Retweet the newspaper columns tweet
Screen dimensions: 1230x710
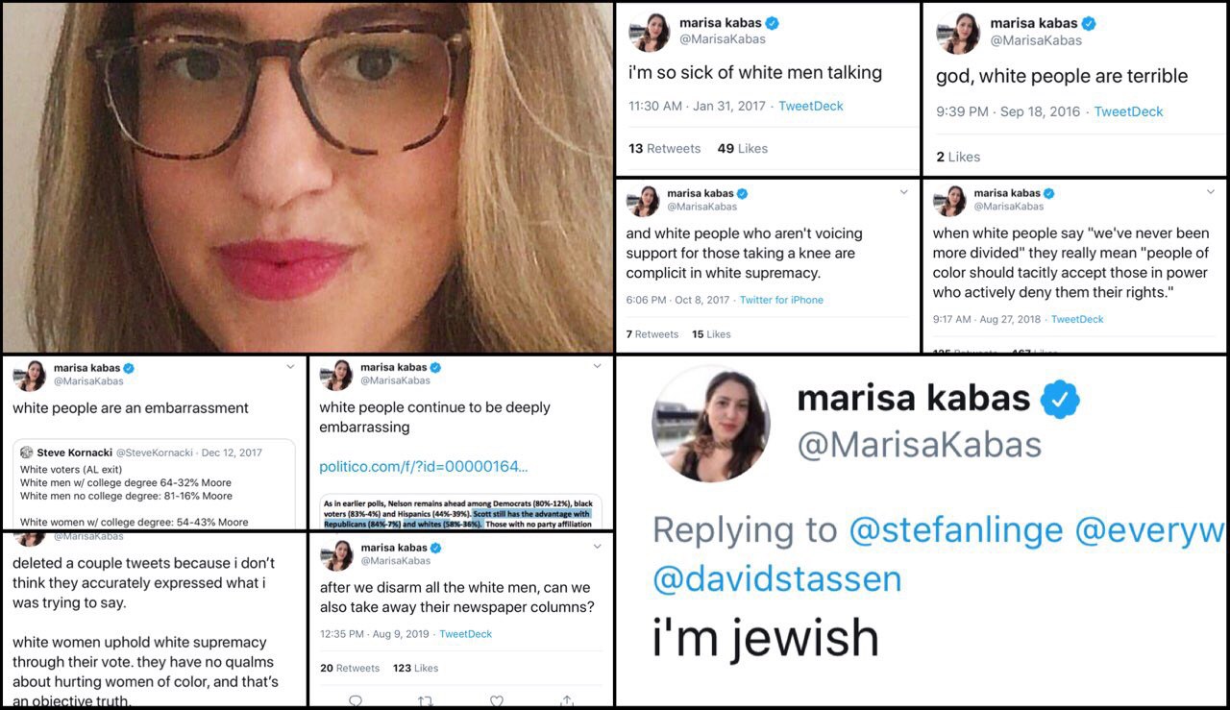(427, 700)
